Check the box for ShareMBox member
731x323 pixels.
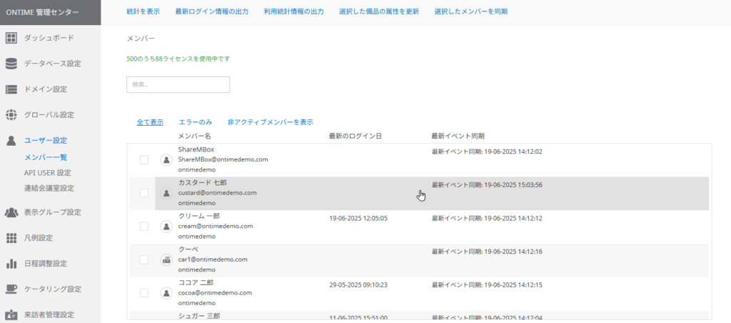pos(144,159)
